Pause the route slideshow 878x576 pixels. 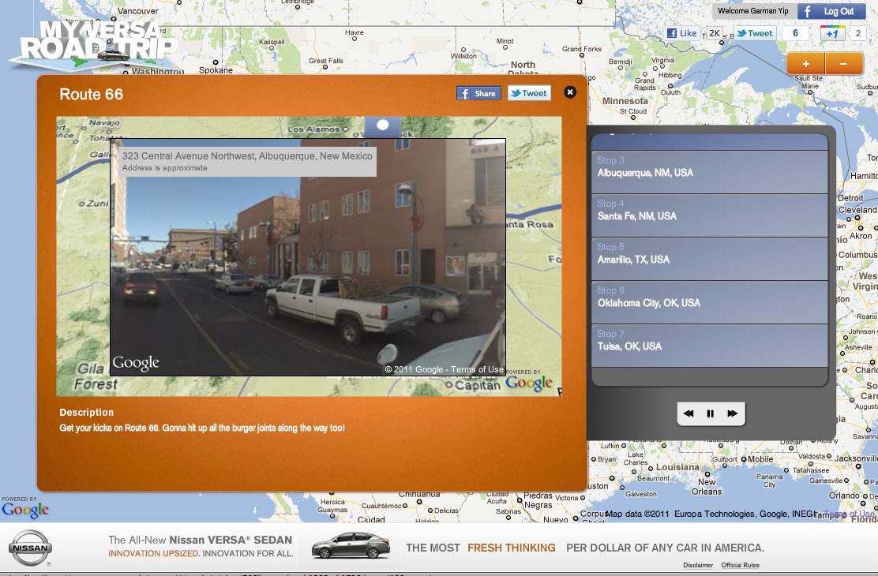[710, 413]
